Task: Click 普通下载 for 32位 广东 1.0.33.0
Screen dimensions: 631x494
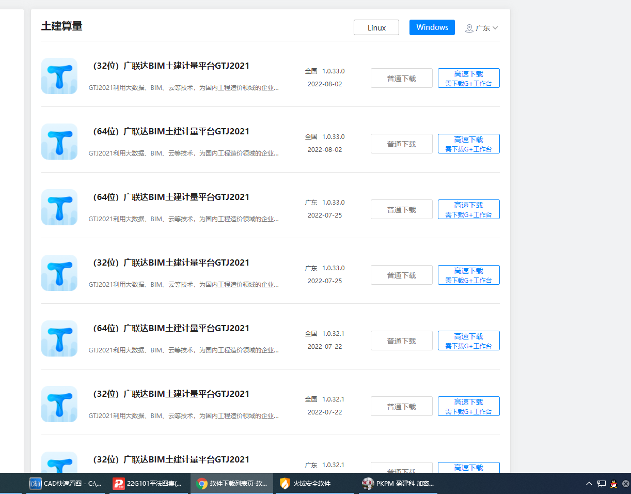Action: [402, 275]
